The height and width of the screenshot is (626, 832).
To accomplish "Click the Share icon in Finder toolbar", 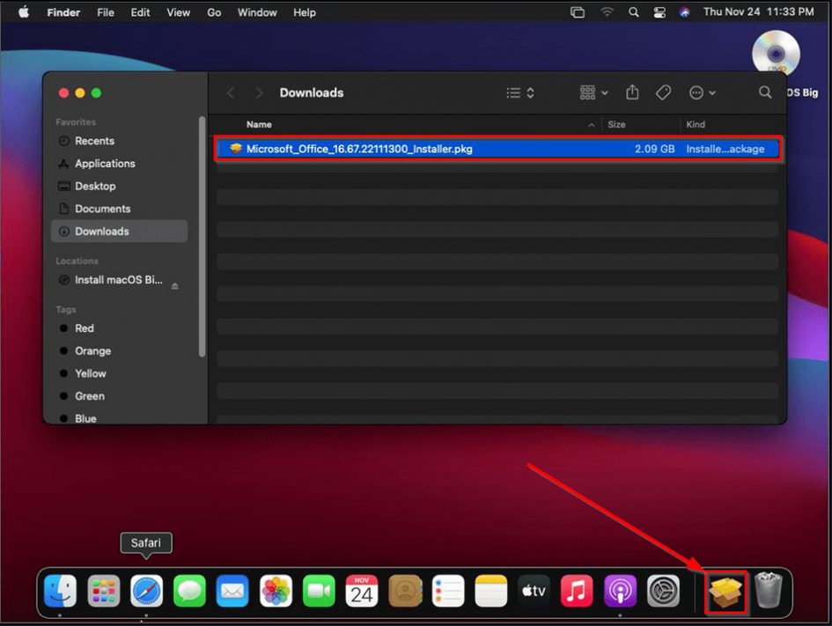I will tap(632, 92).
